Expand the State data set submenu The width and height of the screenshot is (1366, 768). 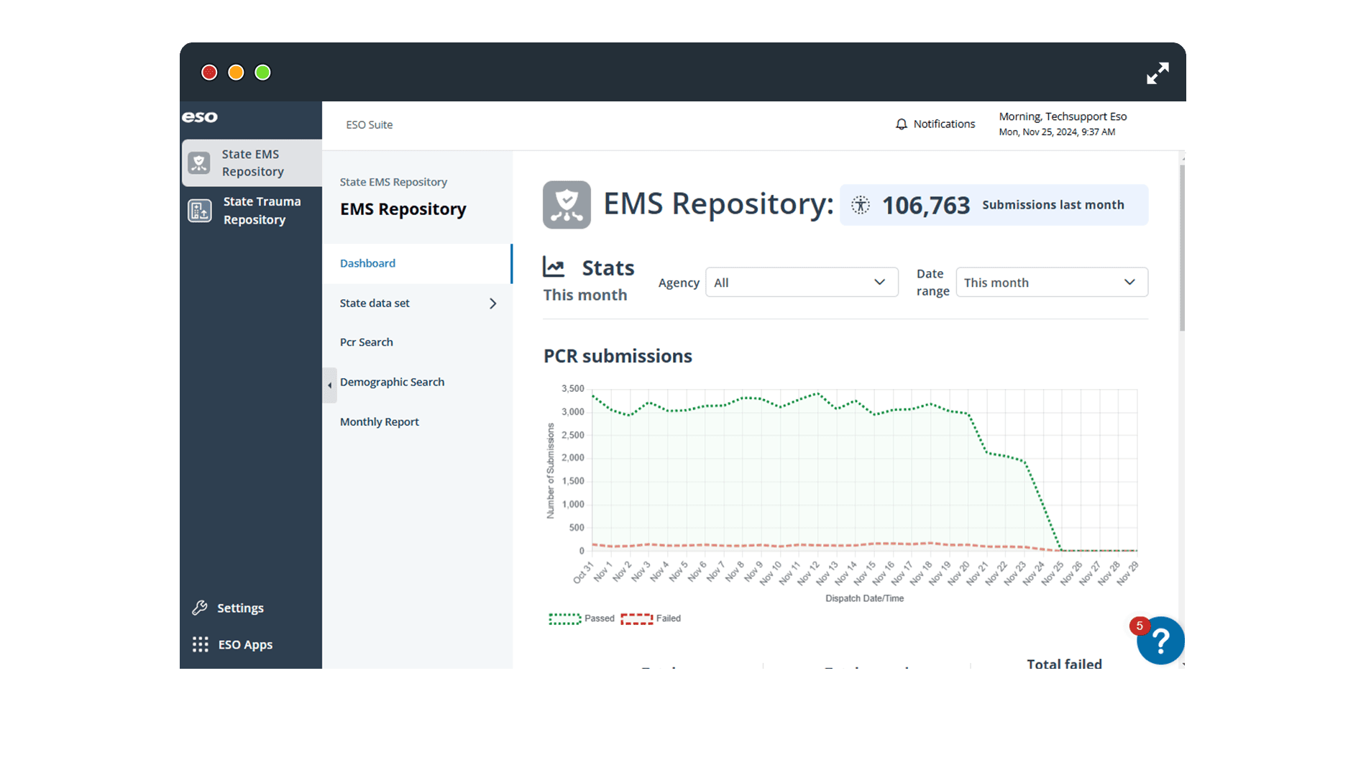click(x=492, y=303)
